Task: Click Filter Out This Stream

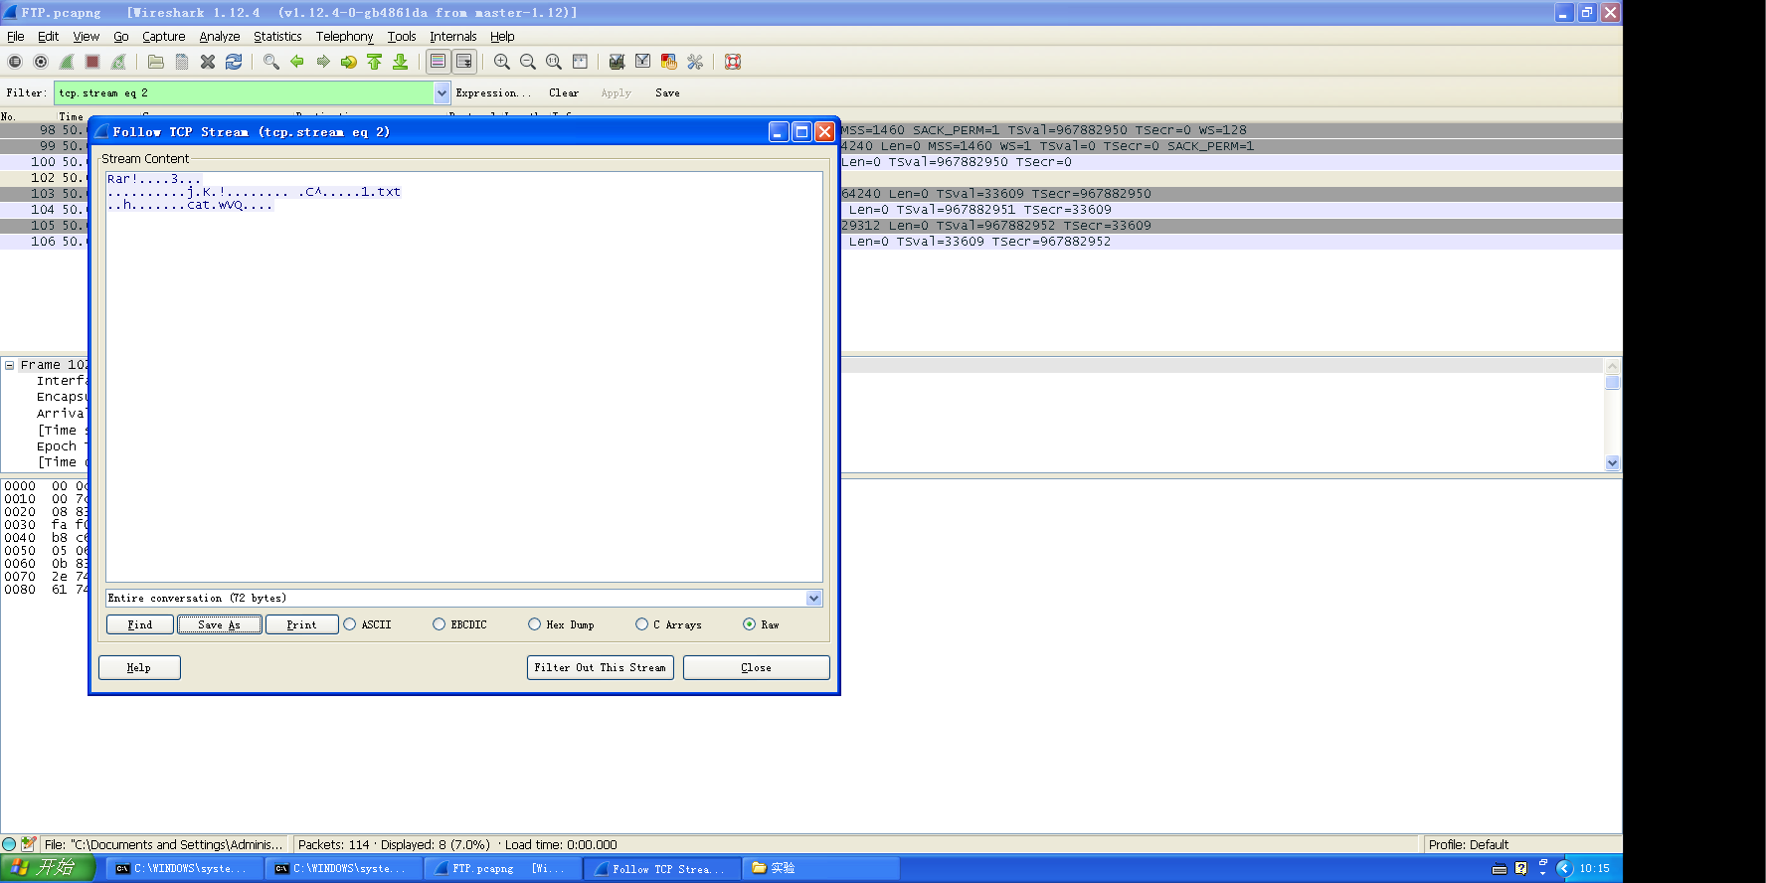Action: (600, 667)
